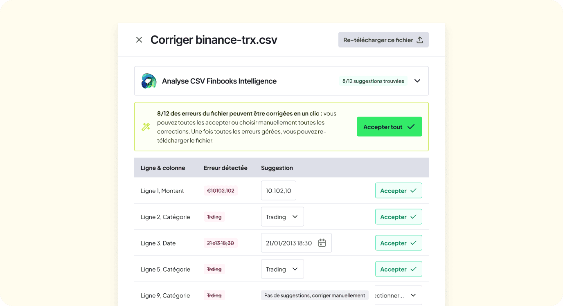563x306 pixels.
Task: Click the Trding error tag on Ligne 9
Action: 214,295
